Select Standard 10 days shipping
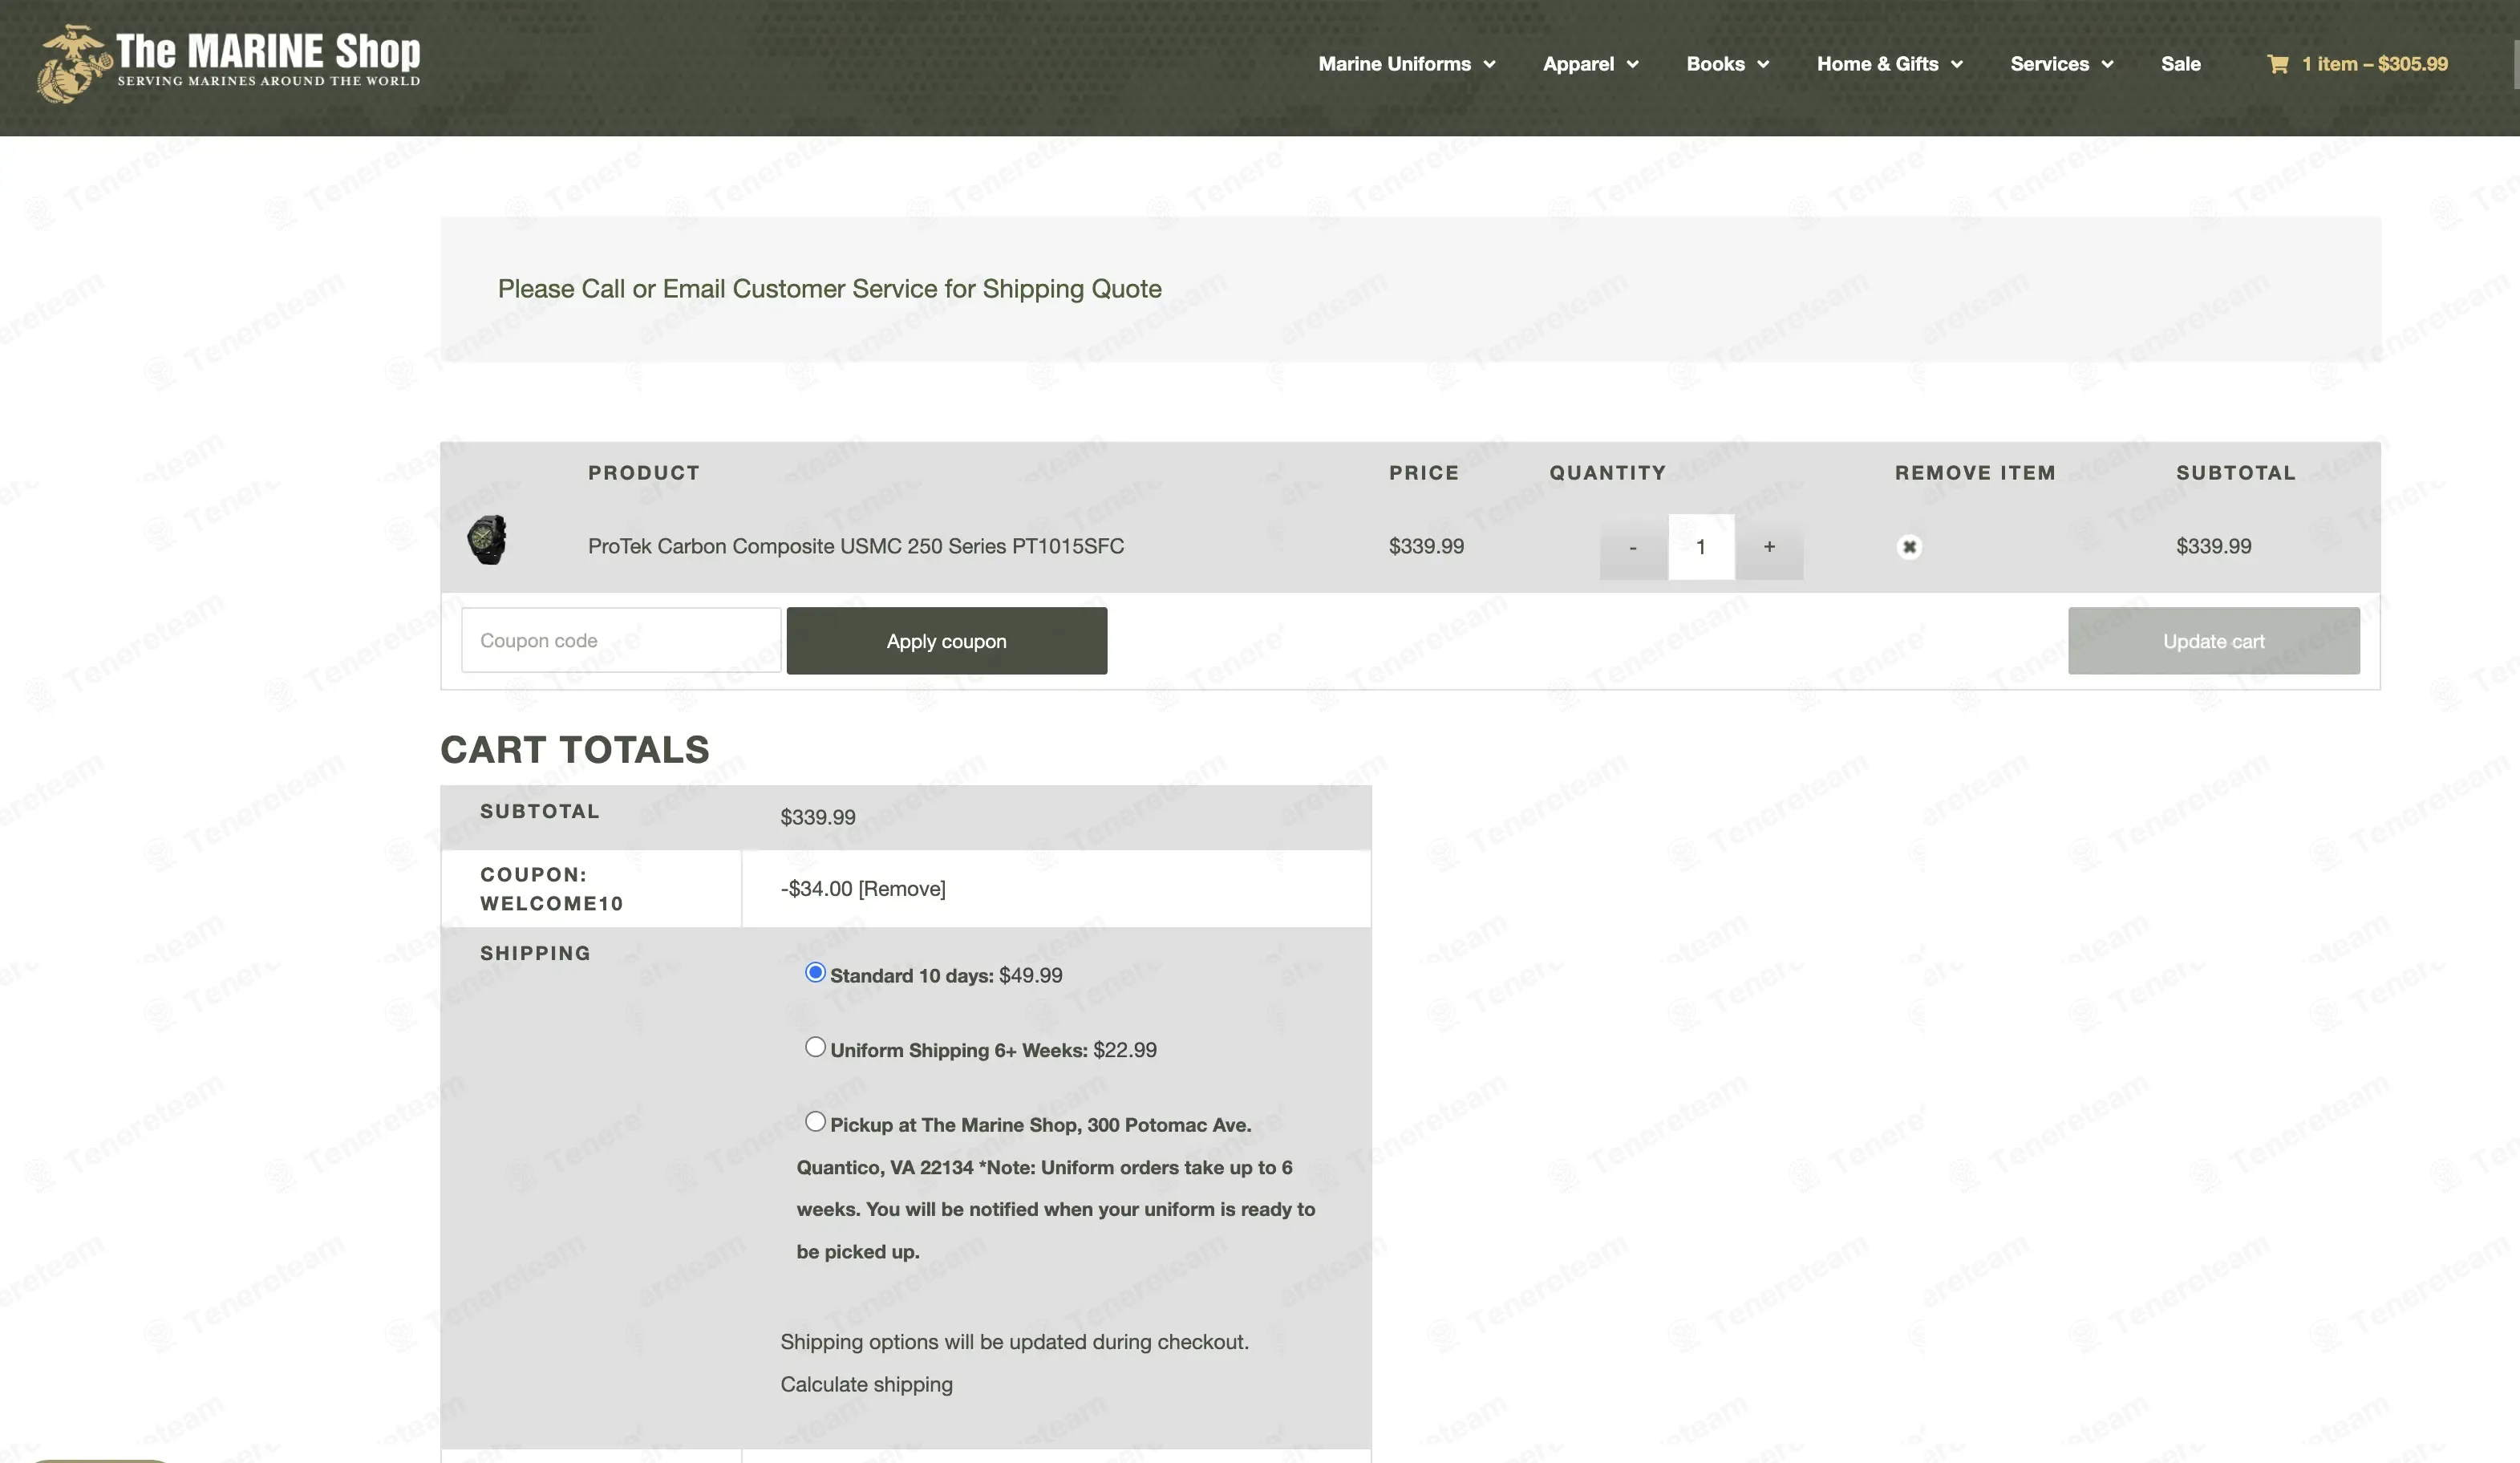This screenshot has height=1463, width=2520. [x=815, y=972]
